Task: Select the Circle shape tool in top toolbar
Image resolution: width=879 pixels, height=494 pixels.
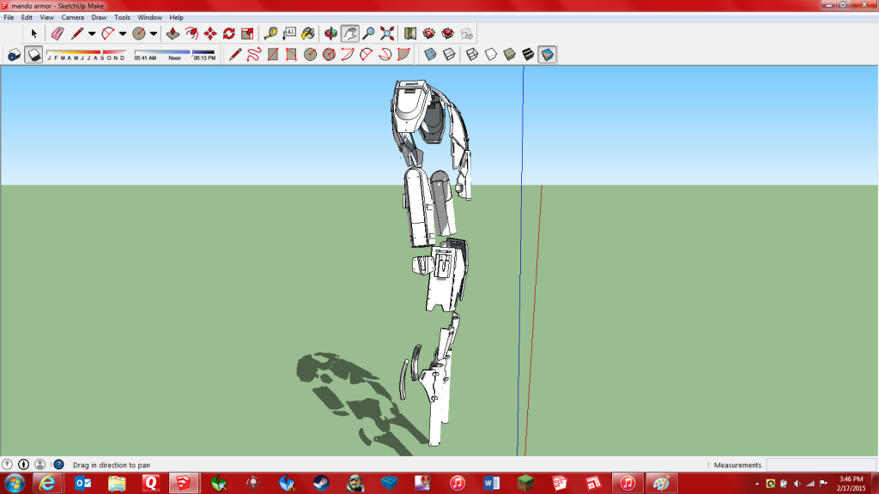Action: tap(138, 33)
